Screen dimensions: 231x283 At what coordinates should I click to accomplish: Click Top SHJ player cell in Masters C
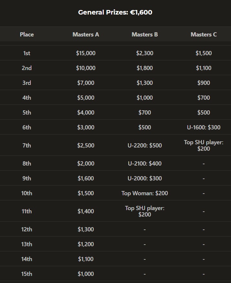pyautogui.click(x=204, y=145)
